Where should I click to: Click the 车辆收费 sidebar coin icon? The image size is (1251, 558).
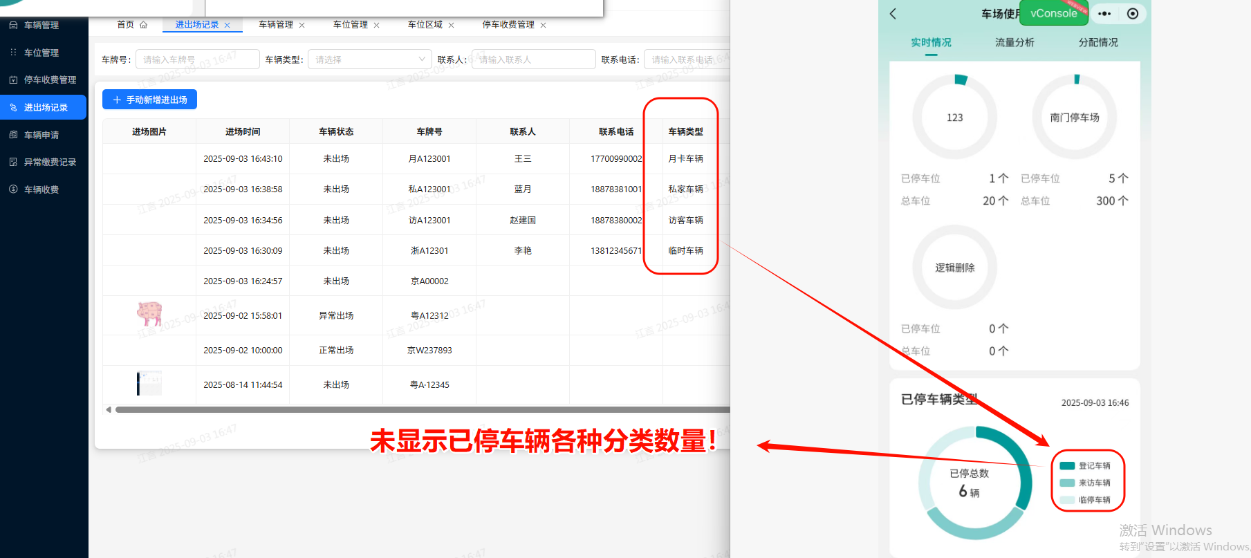[13, 189]
